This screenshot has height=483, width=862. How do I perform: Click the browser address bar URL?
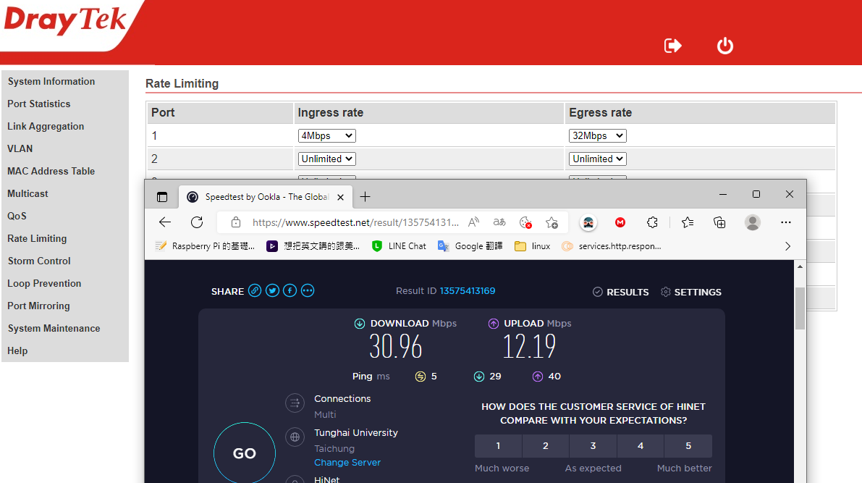tap(355, 222)
